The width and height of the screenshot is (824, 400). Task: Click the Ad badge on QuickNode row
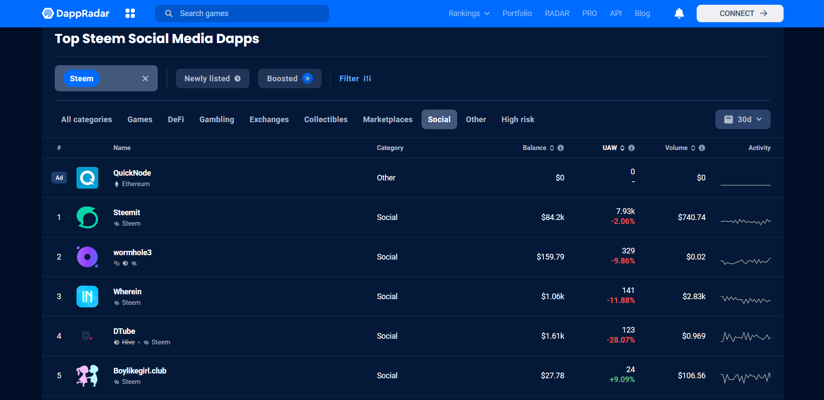(59, 178)
